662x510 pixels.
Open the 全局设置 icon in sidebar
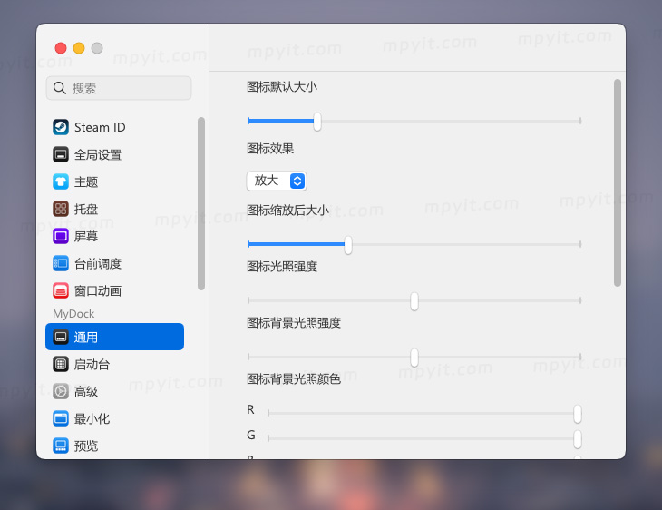[x=61, y=154]
